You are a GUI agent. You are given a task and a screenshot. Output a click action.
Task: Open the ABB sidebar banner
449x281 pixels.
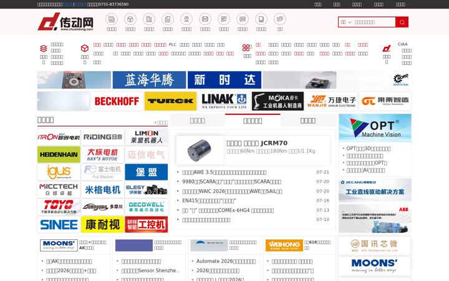coord(375,219)
